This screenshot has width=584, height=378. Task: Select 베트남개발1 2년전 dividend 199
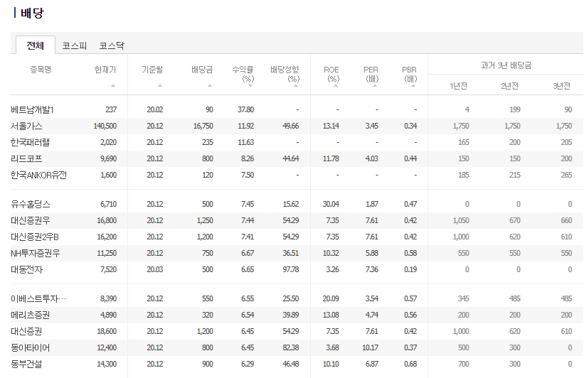click(x=515, y=109)
